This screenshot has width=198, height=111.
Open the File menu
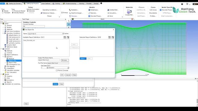tap(2, 3)
